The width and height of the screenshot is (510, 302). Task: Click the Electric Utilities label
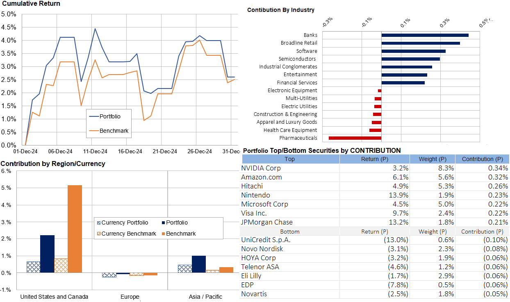point(299,106)
